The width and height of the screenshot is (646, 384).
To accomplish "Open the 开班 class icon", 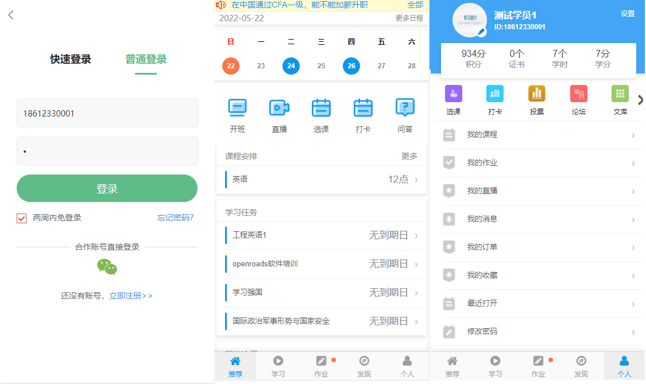I will pyautogui.click(x=237, y=108).
